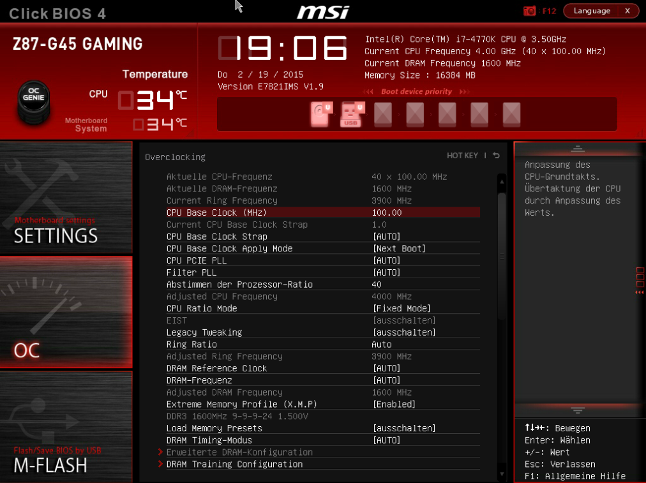
Task: Click the EIST [ausschalten] row
Action: tap(322, 320)
